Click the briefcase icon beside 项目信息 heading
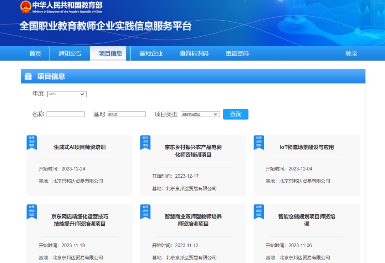Image resolution: width=385 pixels, height=263 pixels. [28, 76]
